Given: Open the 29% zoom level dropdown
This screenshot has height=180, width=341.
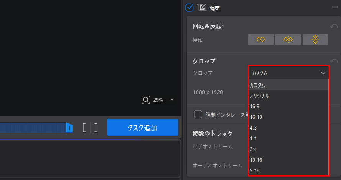Looking at the screenshot, I should 172,99.
